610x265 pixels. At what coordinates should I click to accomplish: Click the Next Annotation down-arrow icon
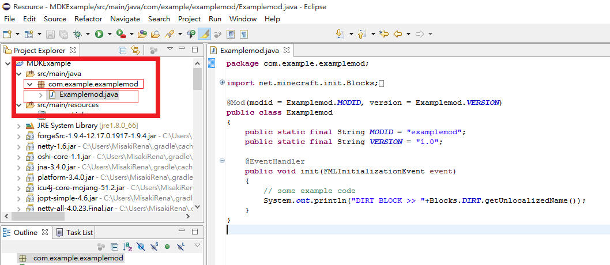[x=340, y=34]
